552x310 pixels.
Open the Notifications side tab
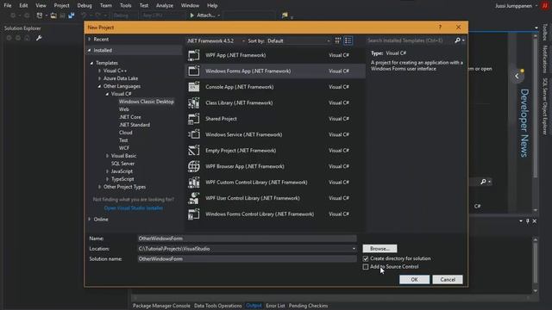(544, 59)
